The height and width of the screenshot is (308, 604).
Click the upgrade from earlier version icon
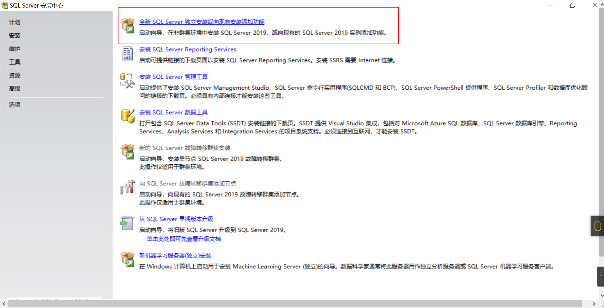(x=127, y=223)
